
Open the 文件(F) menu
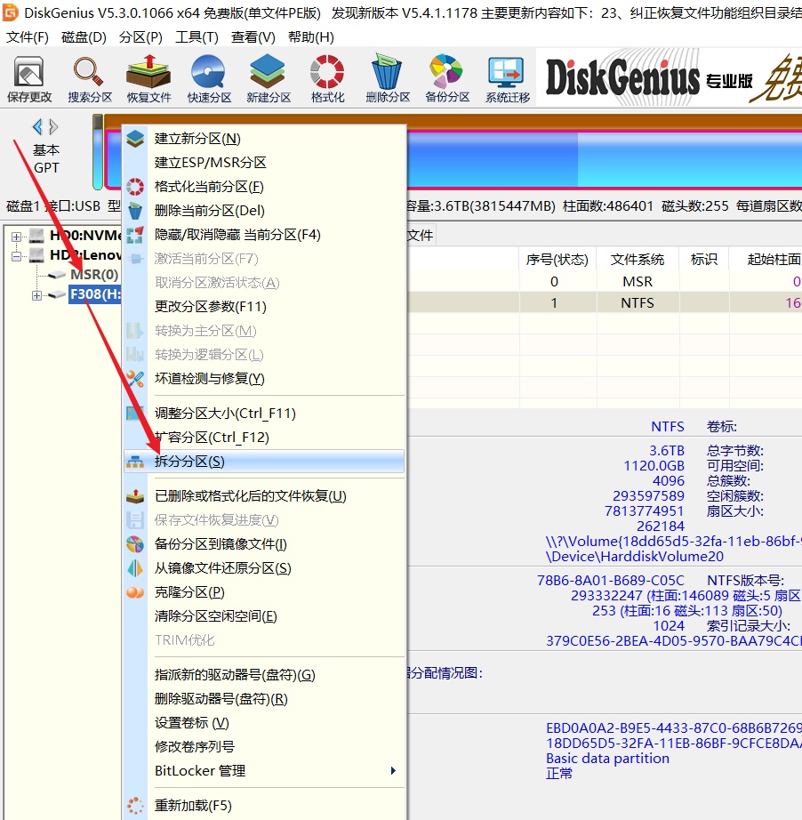tap(28, 37)
